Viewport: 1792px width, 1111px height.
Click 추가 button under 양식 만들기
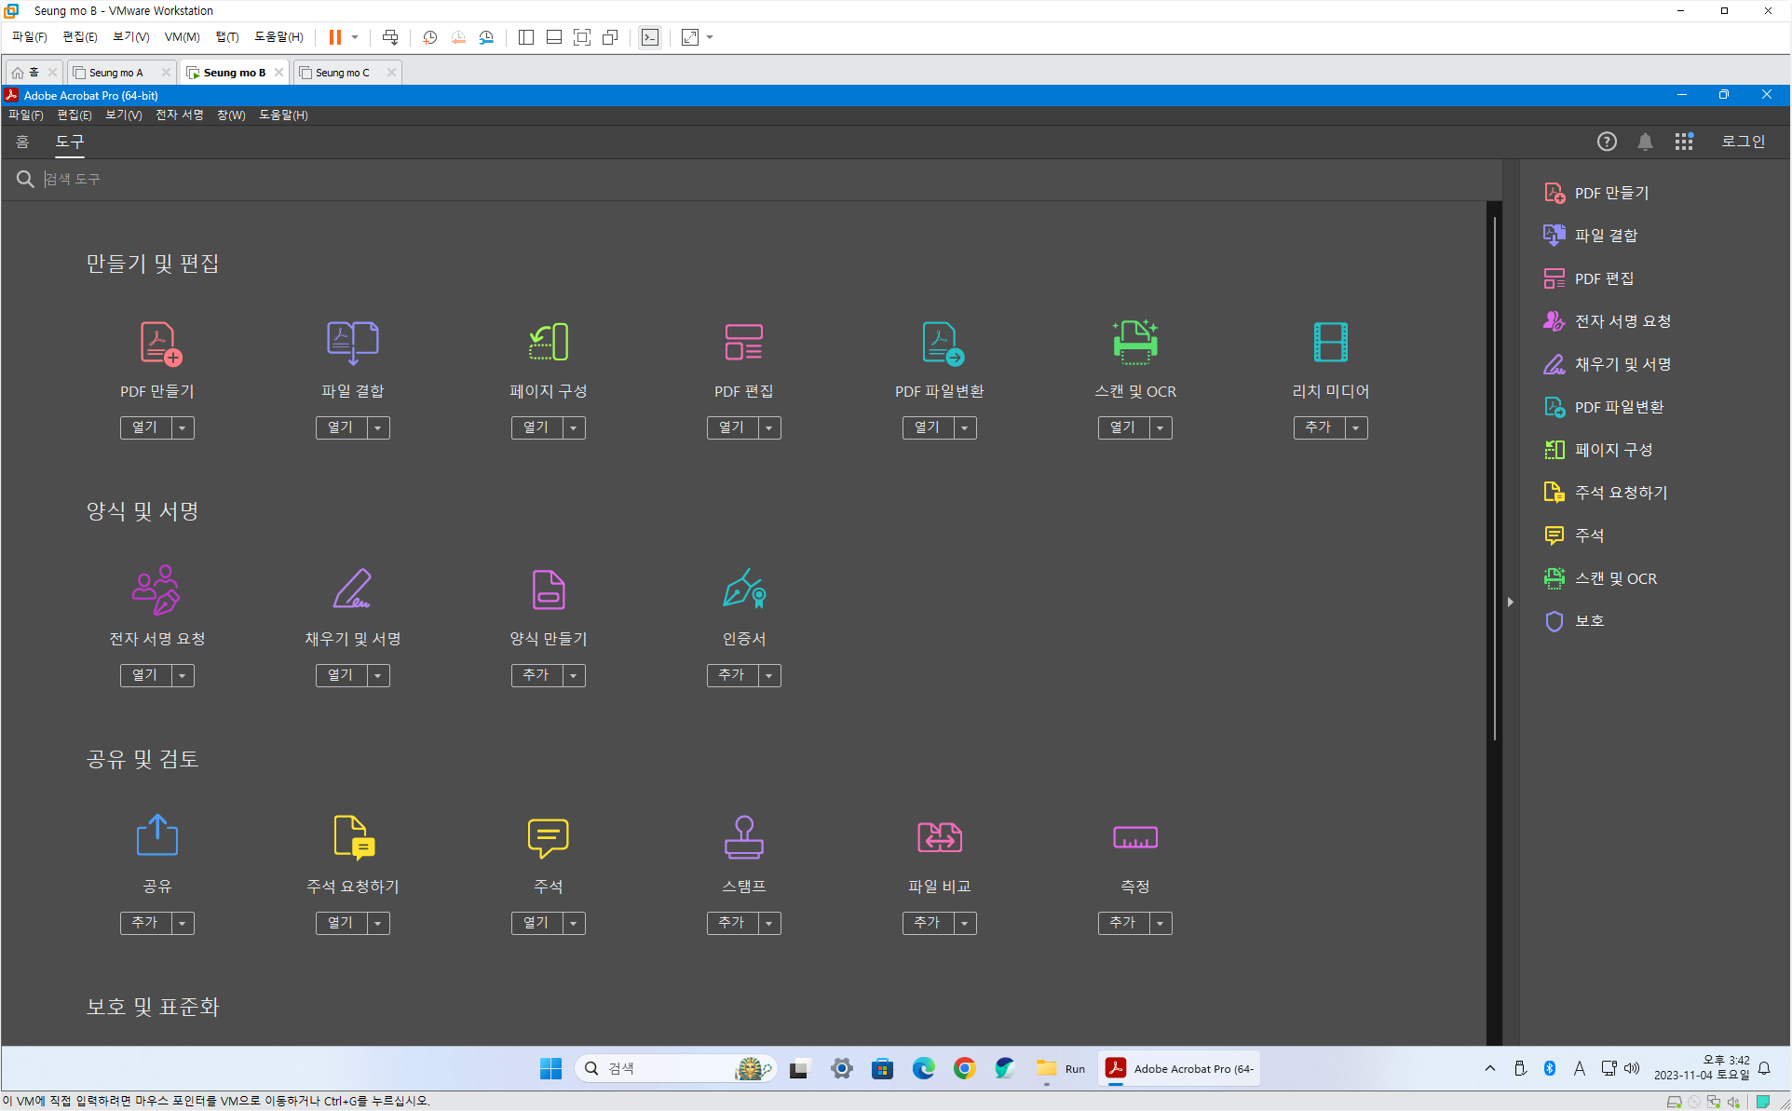(x=536, y=675)
